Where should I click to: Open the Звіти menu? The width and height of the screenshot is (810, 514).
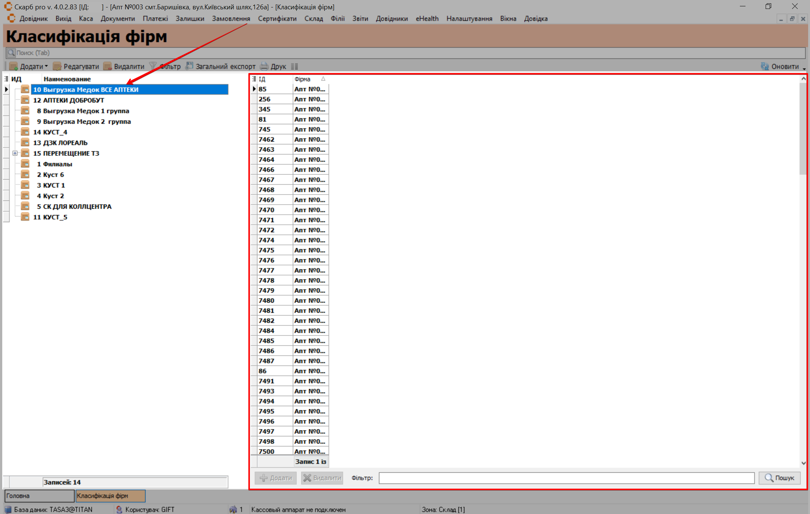(360, 19)
